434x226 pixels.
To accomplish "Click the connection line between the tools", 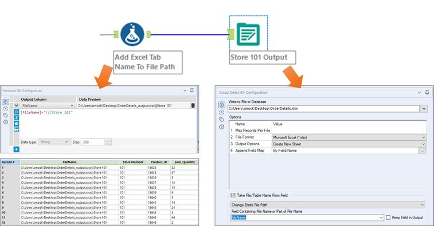I will (x=189, y=34).
